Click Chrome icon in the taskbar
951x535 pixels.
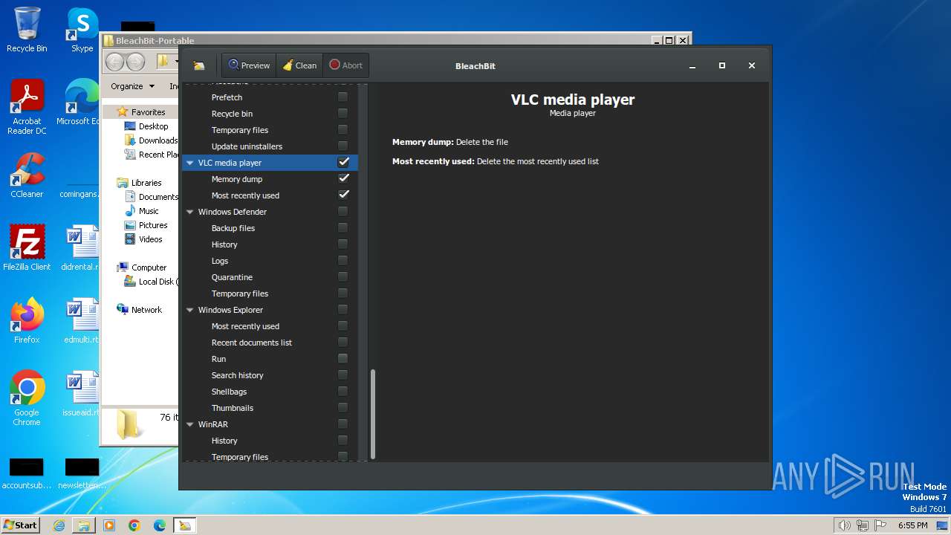[x=134, y=525]
